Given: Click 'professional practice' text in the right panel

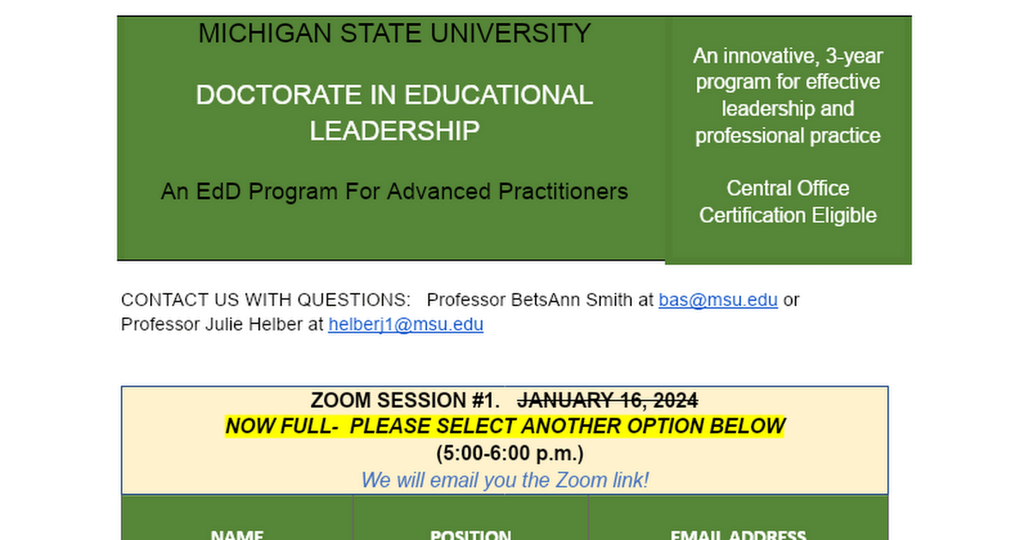Looking at the screenshot, I should pyautogui.click(x=787, y=135).
